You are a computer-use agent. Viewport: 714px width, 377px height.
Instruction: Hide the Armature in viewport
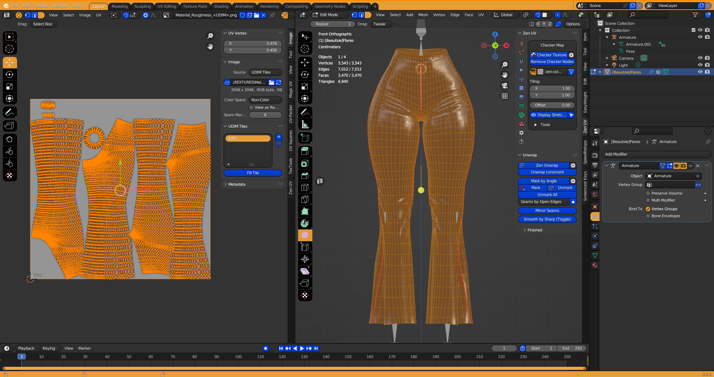point(700,37)
